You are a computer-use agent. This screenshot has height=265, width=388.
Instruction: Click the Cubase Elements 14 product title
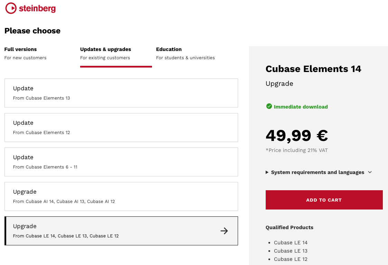pyautogui.click(x=313, y=69)
